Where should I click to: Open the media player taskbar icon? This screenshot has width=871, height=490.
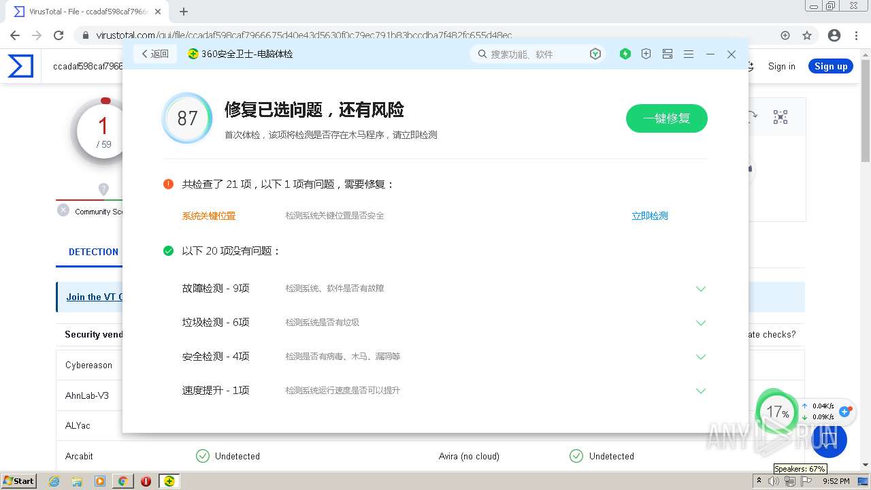100,480
